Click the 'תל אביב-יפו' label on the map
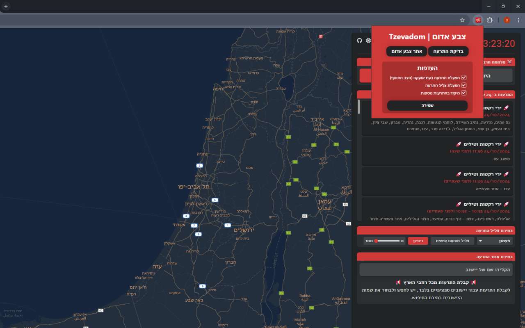This screenshot has height=328, width=525. pyautogui.click(x=194, y=187)
